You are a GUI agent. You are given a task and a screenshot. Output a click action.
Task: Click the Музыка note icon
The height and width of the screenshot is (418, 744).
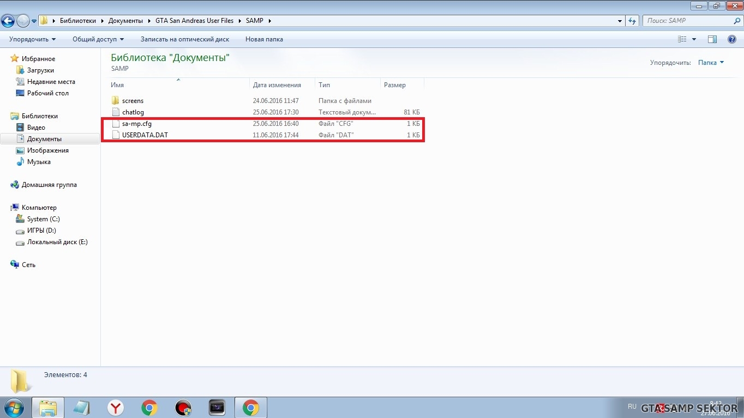[x=20, y=162]
